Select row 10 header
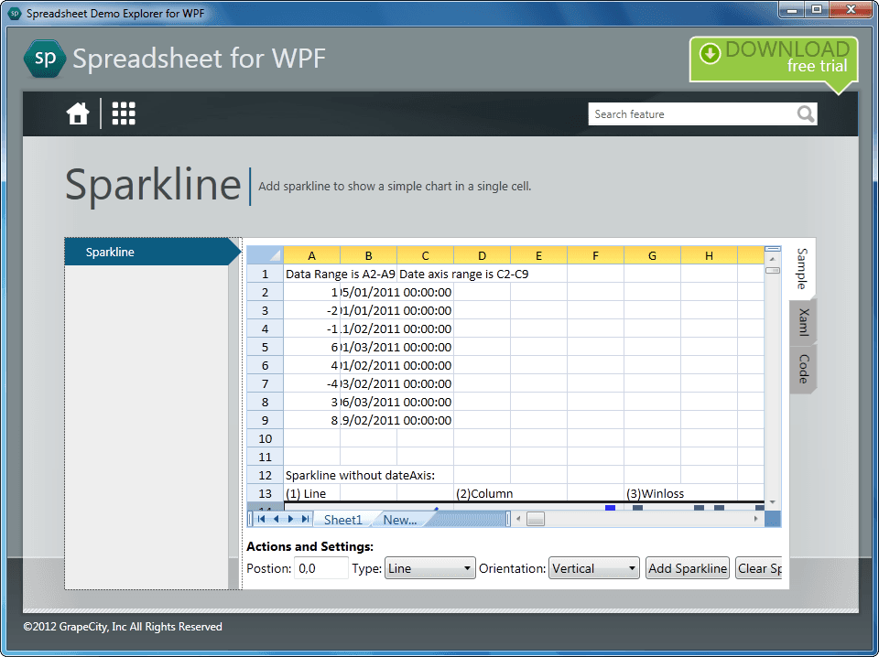 (x=266, y=438)
